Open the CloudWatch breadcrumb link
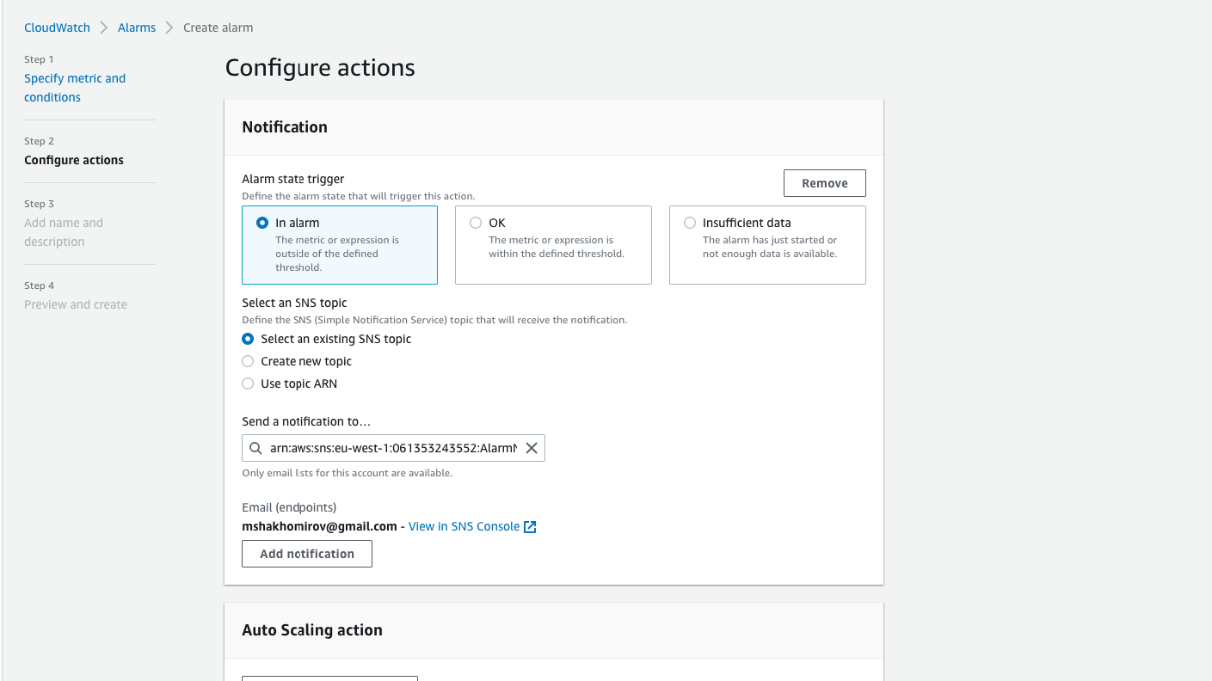 coord(57,28)
